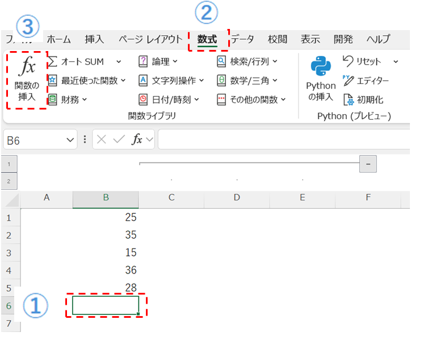
Task: Click the 関数の挿入 fx icon in ribbon
Action: 27,68
